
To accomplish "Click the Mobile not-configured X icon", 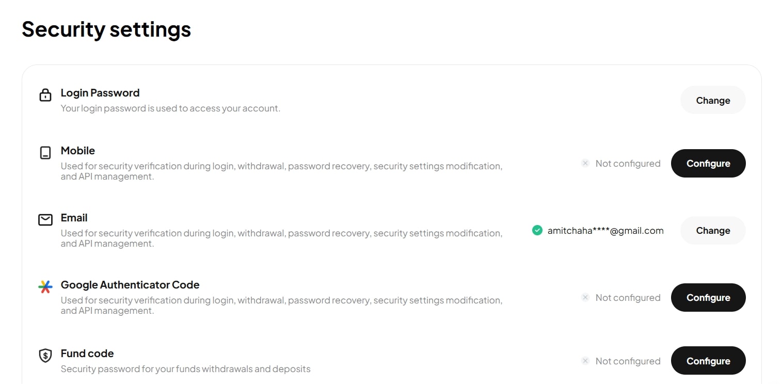I will (585, 164).
